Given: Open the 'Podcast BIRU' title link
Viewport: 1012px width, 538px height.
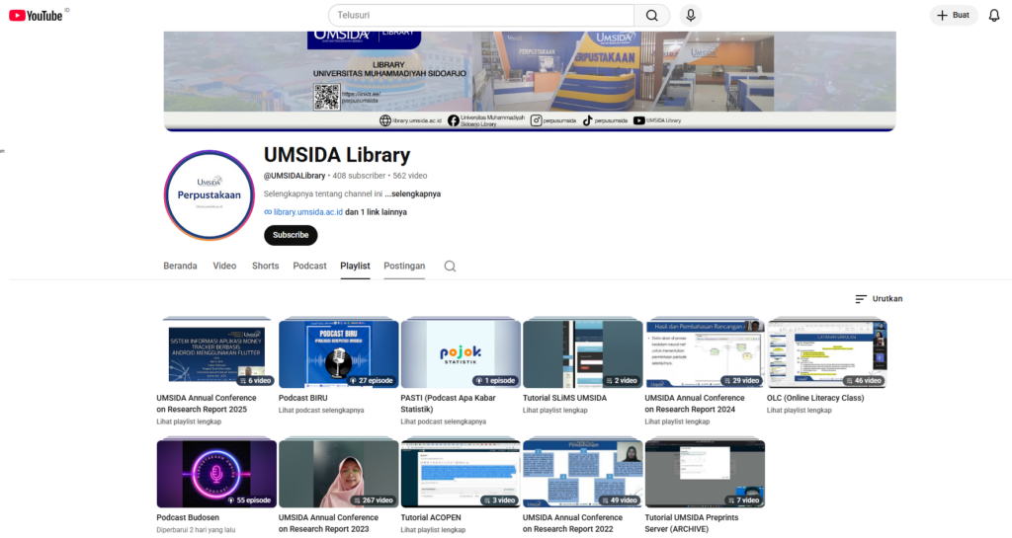Looking at the screenshot, I should pos(302,398).
